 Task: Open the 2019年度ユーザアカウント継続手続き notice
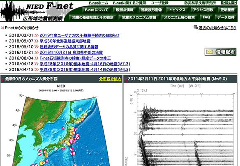pos(79,35)
